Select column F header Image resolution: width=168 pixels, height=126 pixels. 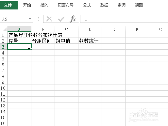[x=137, y=29]
